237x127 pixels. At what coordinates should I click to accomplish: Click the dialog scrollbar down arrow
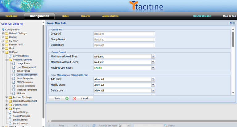coord(233,93)
